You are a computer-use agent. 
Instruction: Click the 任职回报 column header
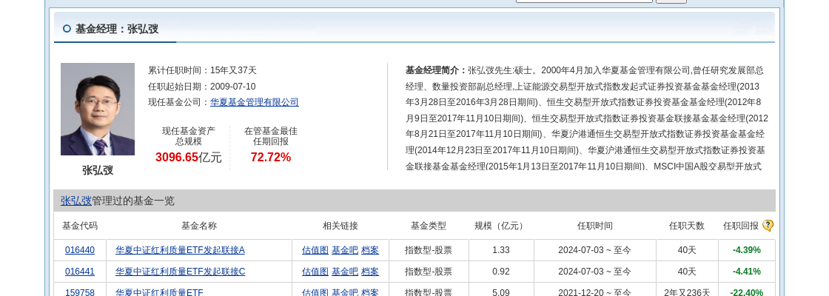point(741,226)
